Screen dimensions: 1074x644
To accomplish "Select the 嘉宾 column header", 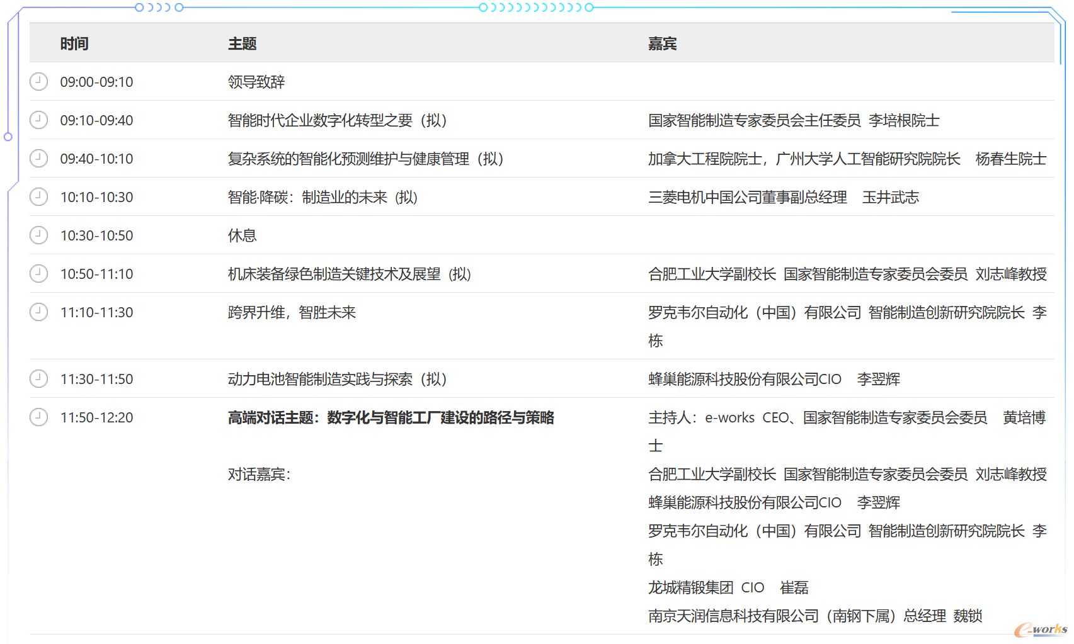I will pos(663,43).
